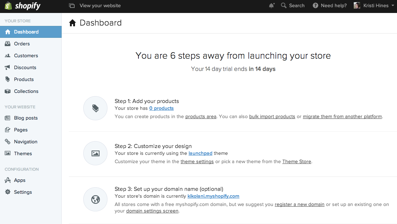
Task: Go to Customers in the sidebar
Action: coord(26,55)
